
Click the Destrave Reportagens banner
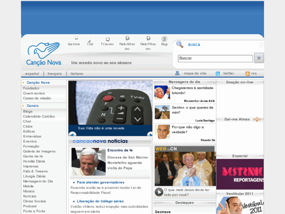(240, 174)
